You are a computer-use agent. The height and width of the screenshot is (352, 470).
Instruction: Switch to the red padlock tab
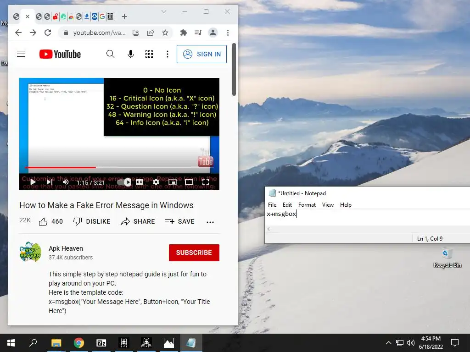click(x=55, y=16)
